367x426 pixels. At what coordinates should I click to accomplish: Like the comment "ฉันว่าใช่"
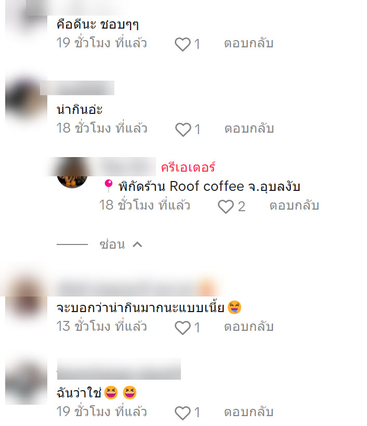pyautogui.click(x=182, y=412)
